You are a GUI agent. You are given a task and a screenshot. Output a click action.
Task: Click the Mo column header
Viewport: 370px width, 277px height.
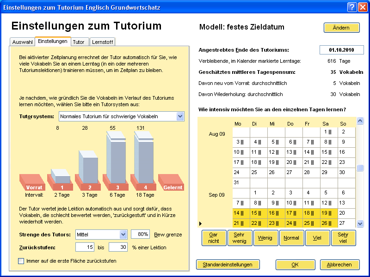click(238, 124)
